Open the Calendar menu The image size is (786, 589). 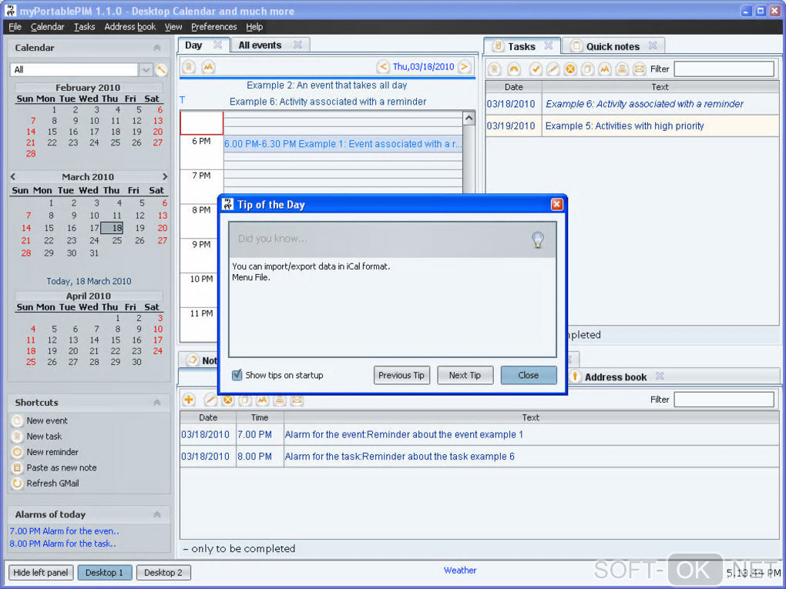coord(48,27)
